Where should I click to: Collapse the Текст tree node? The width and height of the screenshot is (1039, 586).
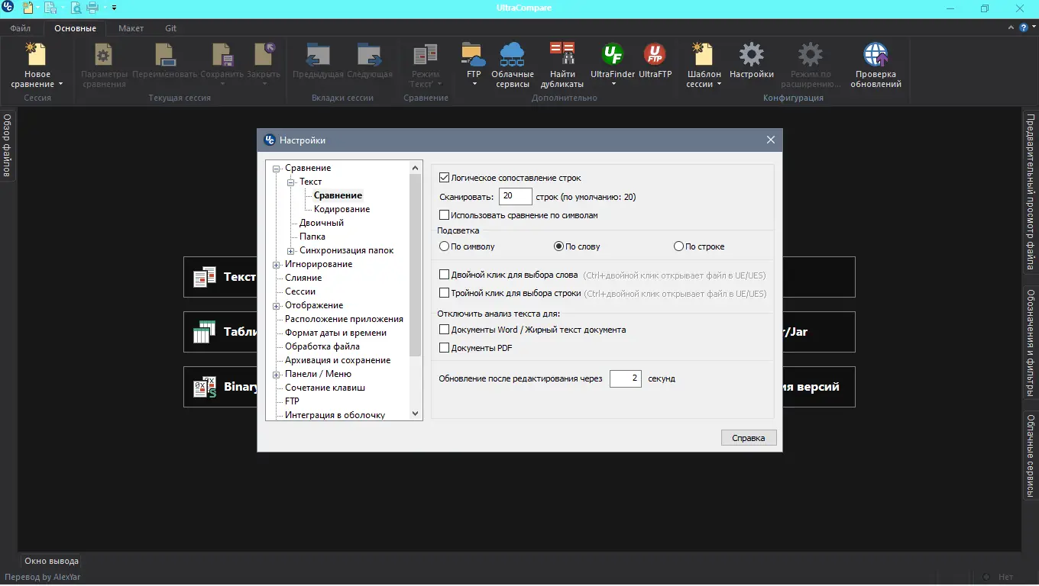(290, 182)
